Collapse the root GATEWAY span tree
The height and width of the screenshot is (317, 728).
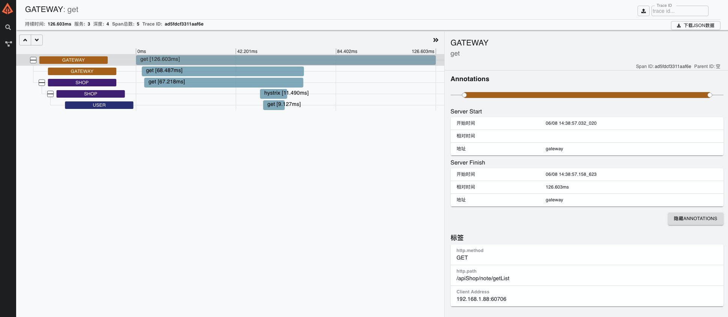point(33,60)
